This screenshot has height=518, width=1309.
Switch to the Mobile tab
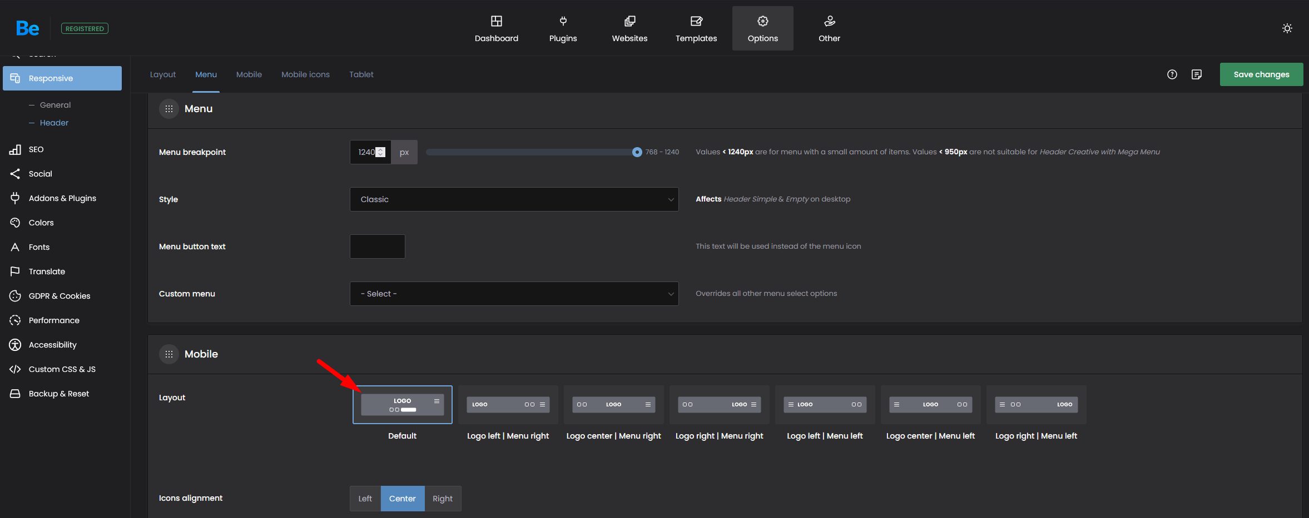coord(249,74)
